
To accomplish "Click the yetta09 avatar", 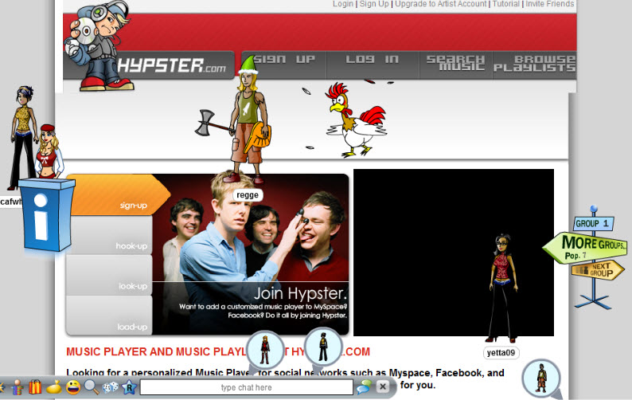I will point(502,288).
